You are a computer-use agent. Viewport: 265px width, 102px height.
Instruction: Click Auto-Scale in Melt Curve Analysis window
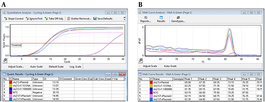coord(170,66)
